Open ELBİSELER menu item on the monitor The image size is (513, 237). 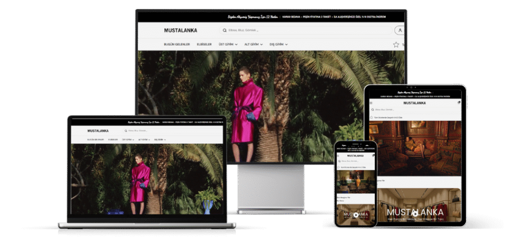point(204,44)
